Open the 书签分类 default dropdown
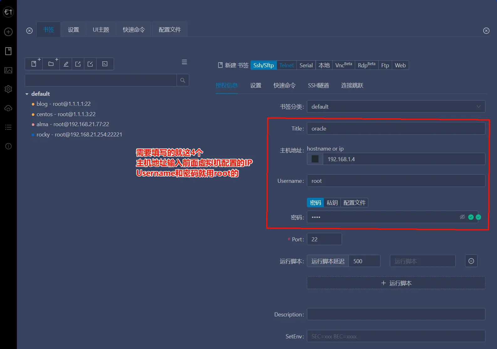The height and width of the screenshot is (349, 497). (396, 107)
